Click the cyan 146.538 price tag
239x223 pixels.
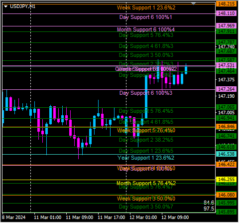click(x=227, y=154)
